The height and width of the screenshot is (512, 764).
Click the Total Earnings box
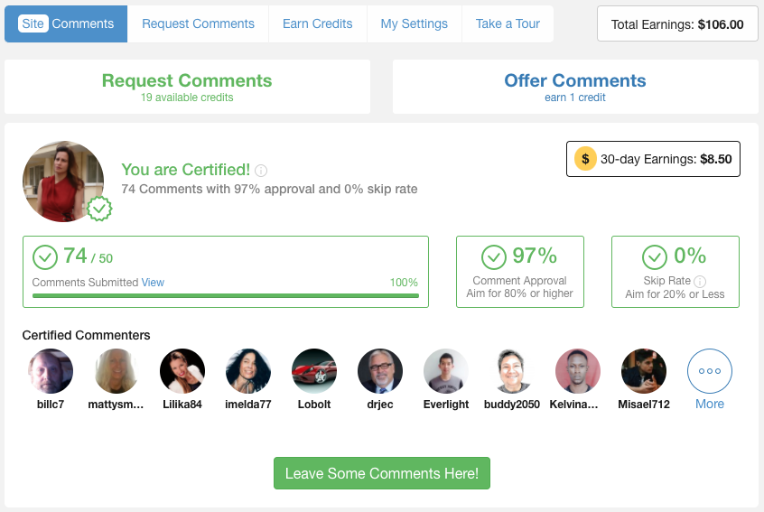tap(677, 24)
